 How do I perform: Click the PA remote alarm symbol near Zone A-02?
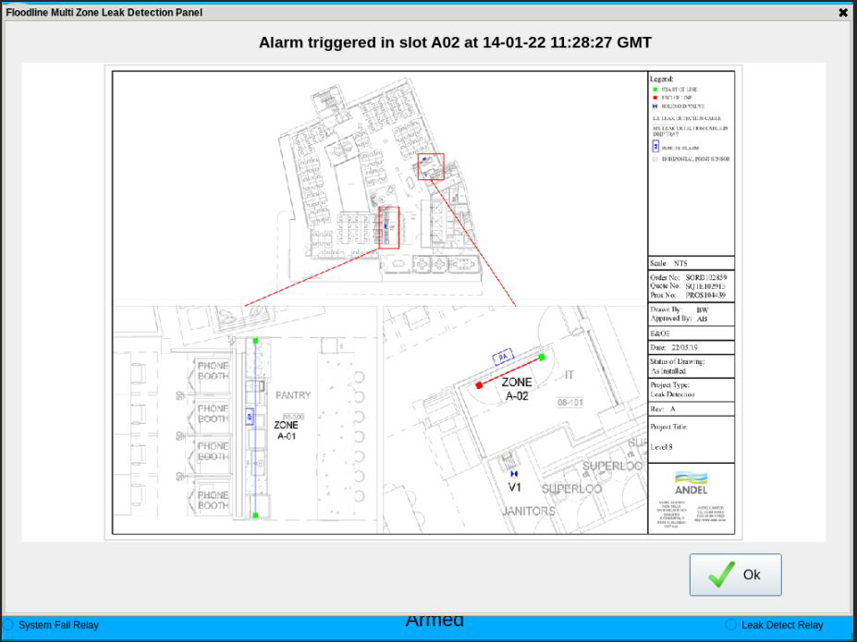pyautogui.click(x=504, y=357)
